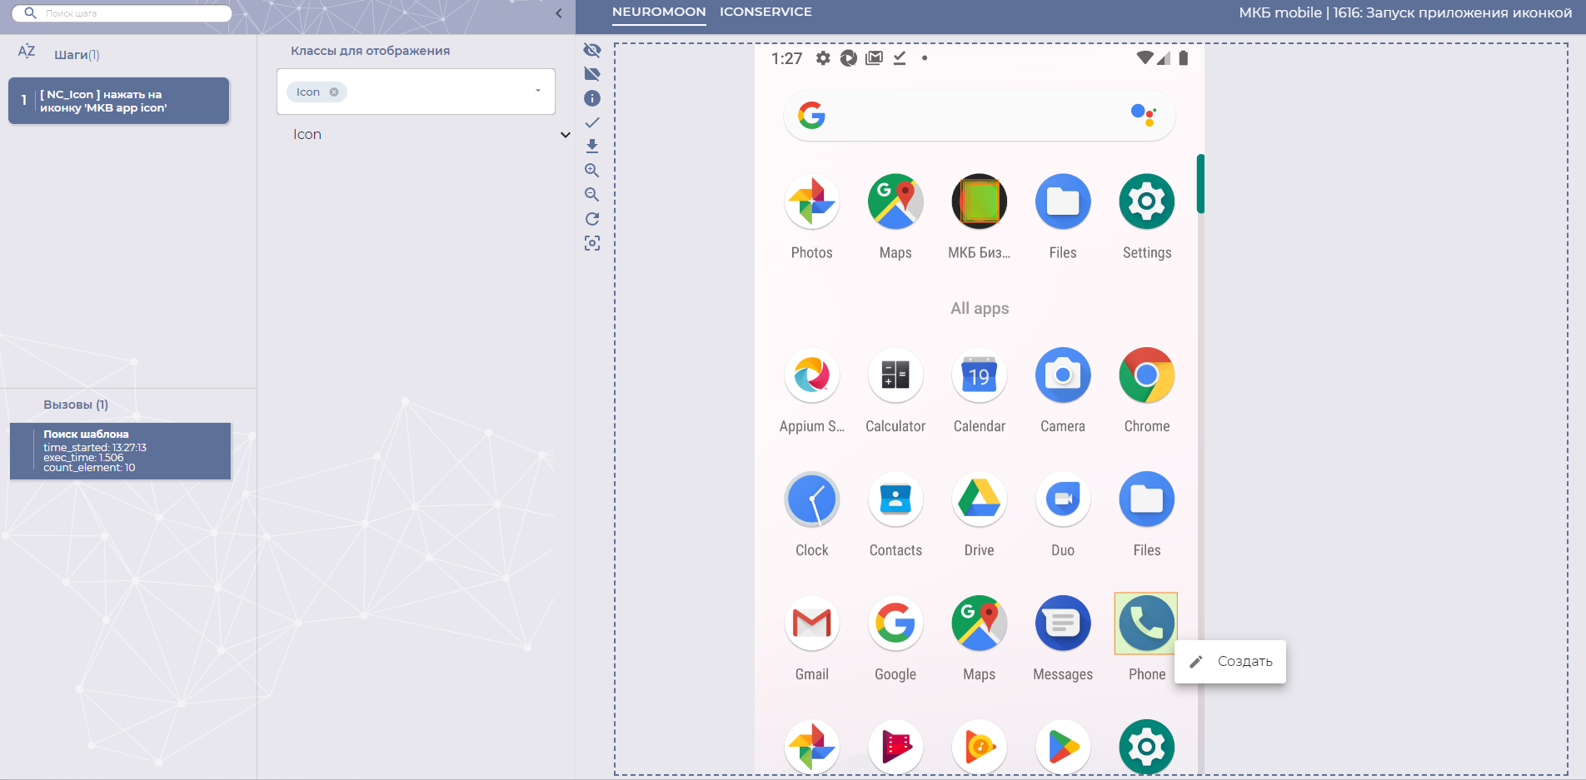1586x780 pixels.
Task: Click the Вызовы (1) header
Action: (76, 405)
